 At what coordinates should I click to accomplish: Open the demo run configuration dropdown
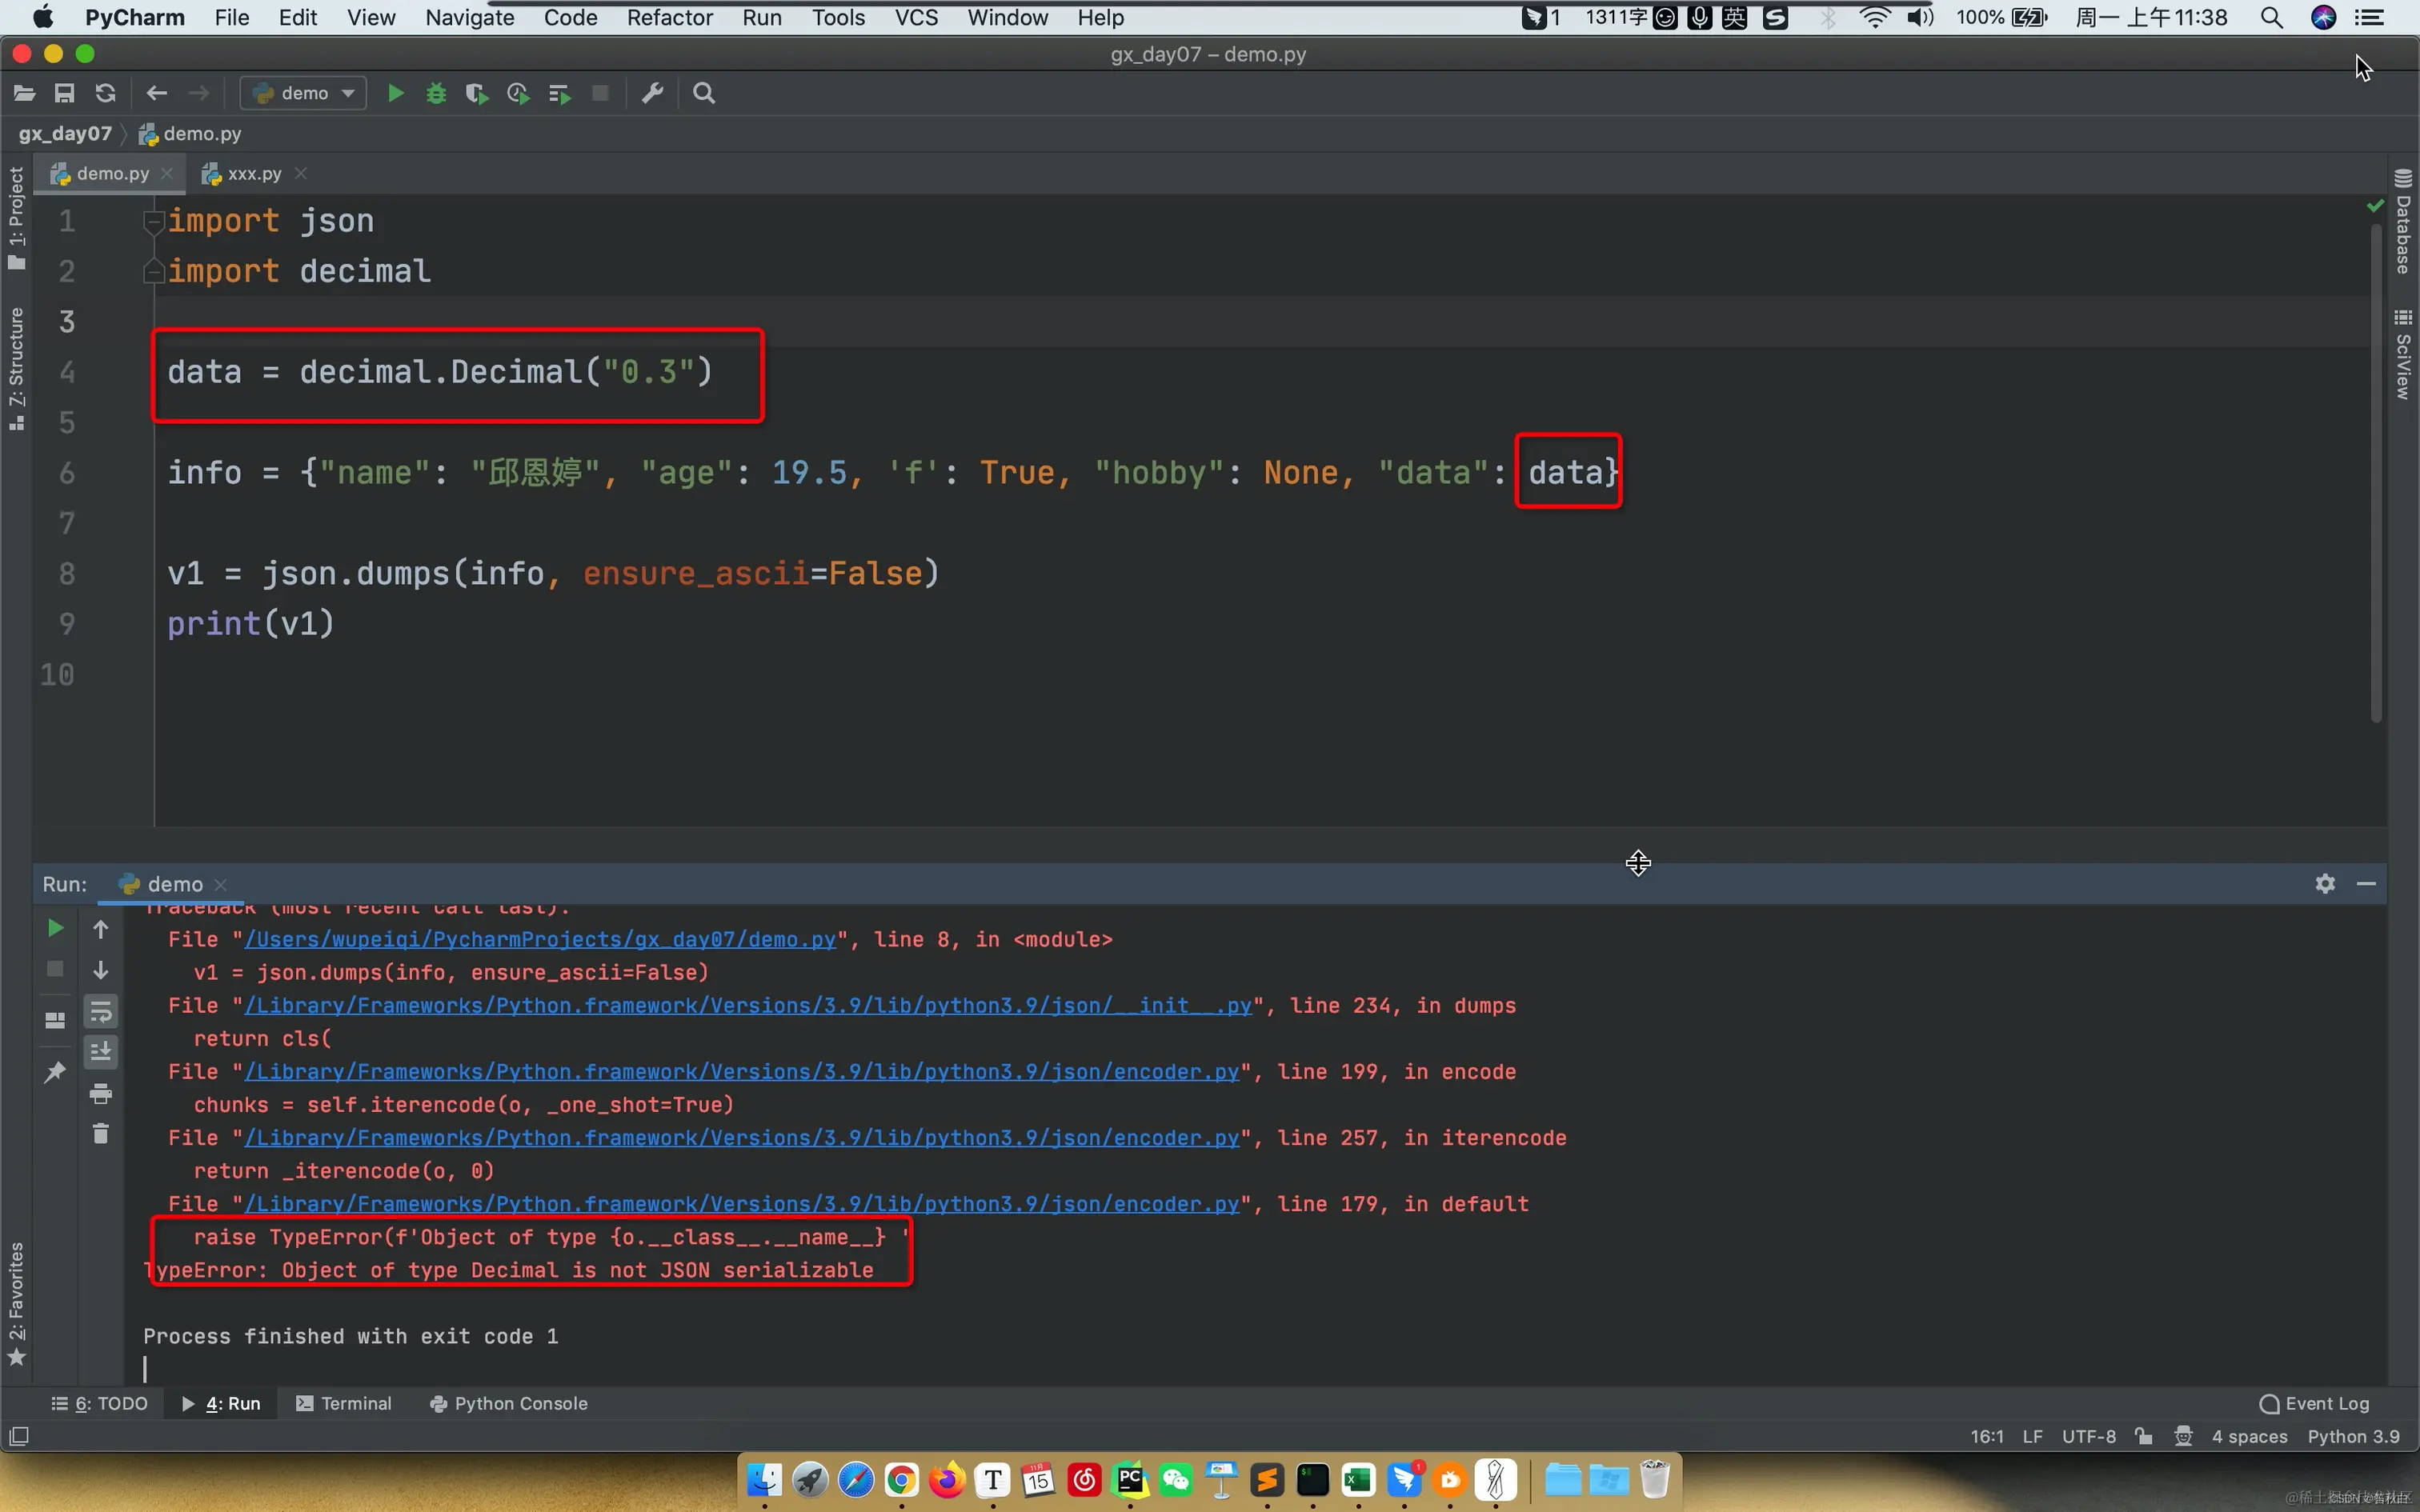[304, 93]
